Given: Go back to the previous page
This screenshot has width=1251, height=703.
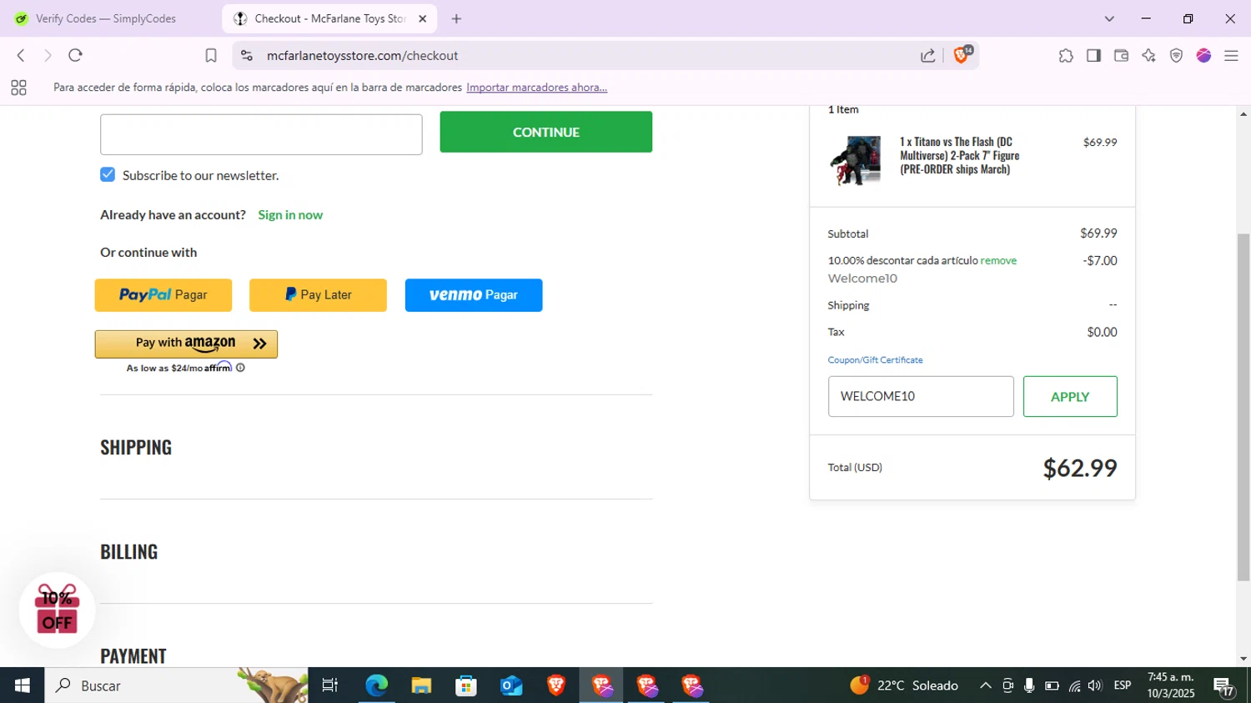Looking at the screenshot, I should tap(21, 55).
